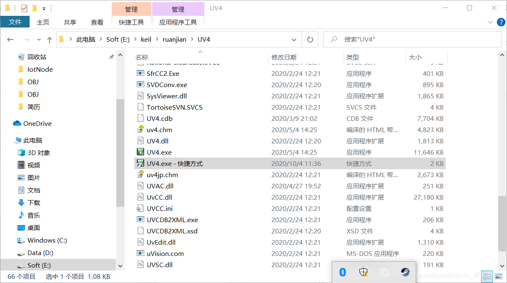Click ruanjian in the address path
Image resolution: width=507 pixels, height=283 pixels.
click(175, 40)
